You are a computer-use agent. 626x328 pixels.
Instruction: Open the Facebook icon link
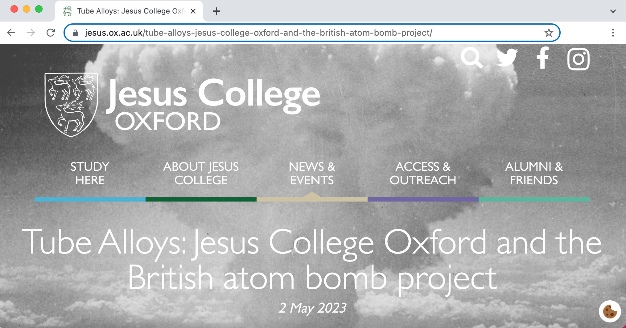(543, 58)
